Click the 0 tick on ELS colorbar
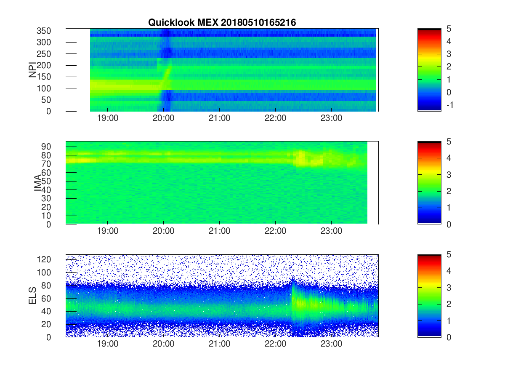The height and width of the screenshot is (379, 505). click(x=449, y=337)
